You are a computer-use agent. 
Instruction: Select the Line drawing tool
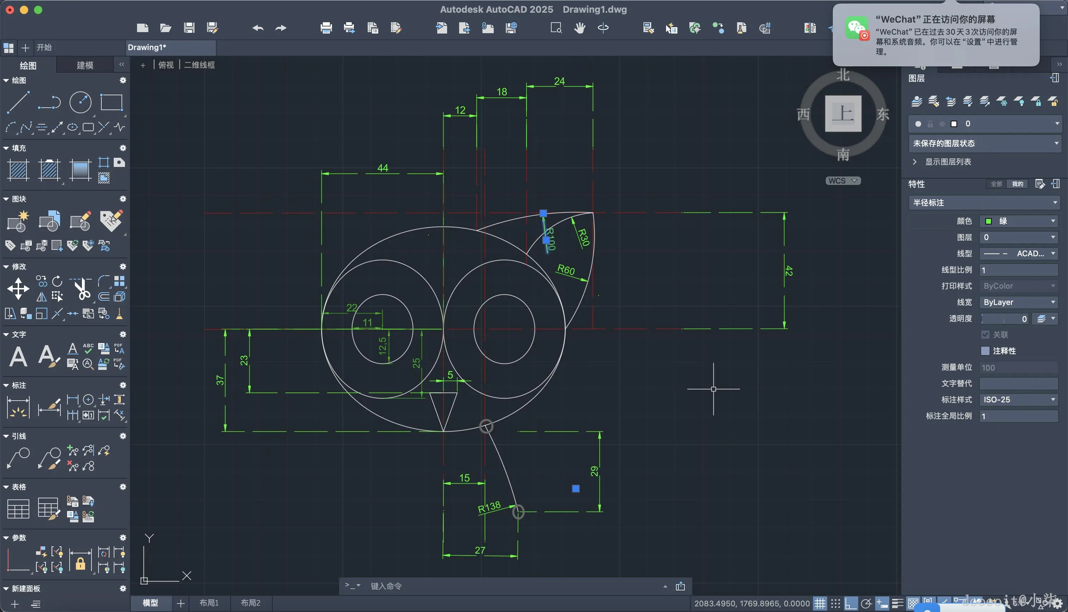click(18, 102)
